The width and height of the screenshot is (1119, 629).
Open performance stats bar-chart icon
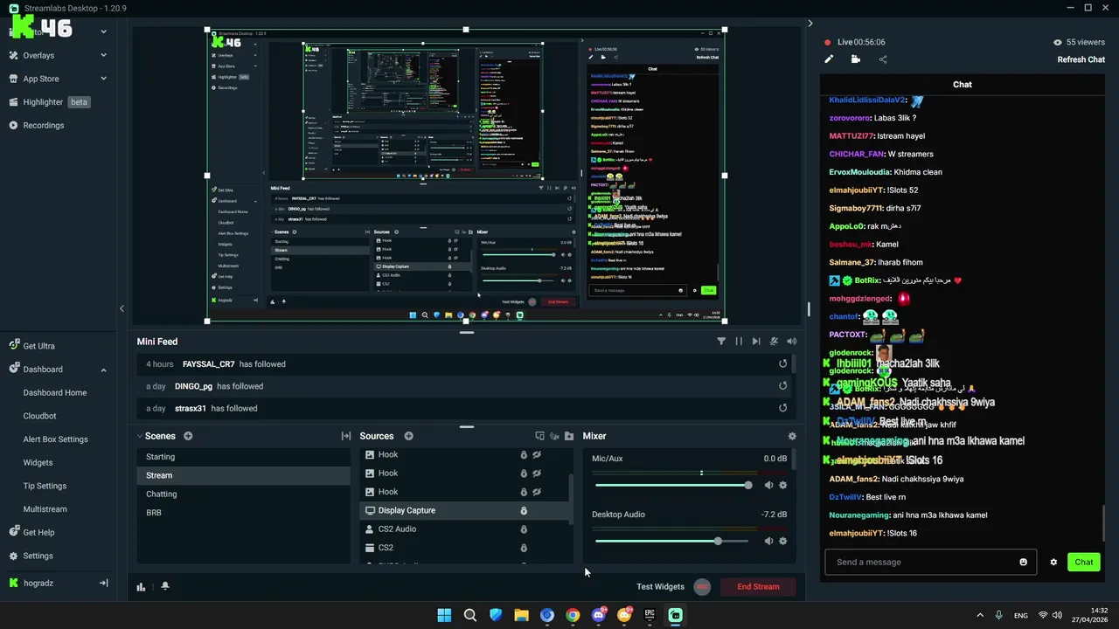141,586
